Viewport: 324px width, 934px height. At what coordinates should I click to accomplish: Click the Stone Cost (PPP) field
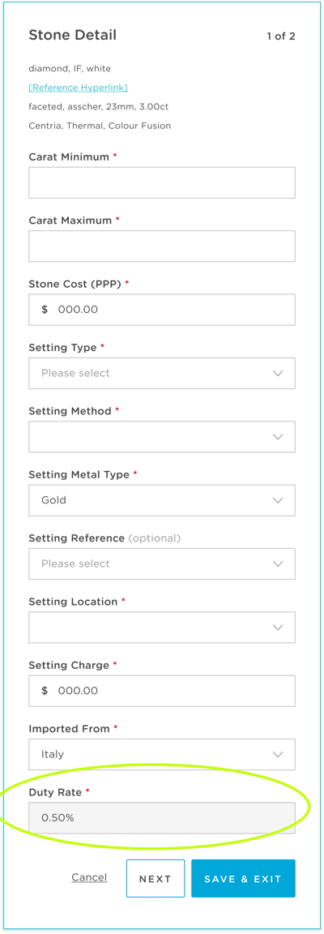click(162, 310)
